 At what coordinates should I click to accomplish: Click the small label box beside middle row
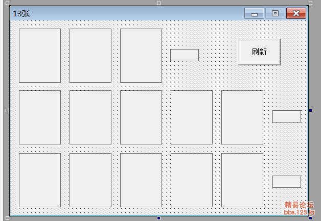(x=287, y=116)
